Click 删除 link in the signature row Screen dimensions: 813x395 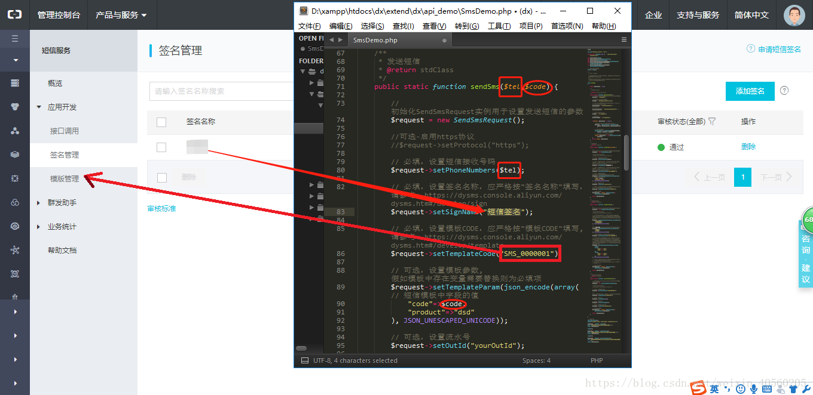pos(748,147)
